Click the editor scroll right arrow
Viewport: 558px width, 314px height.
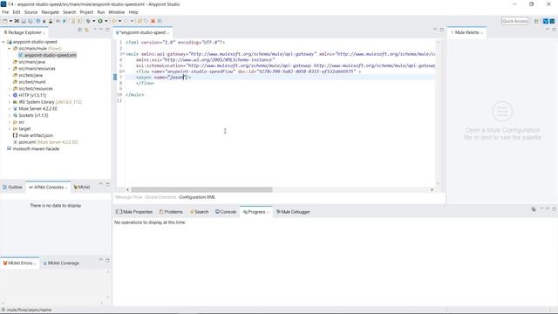[432, 190]
